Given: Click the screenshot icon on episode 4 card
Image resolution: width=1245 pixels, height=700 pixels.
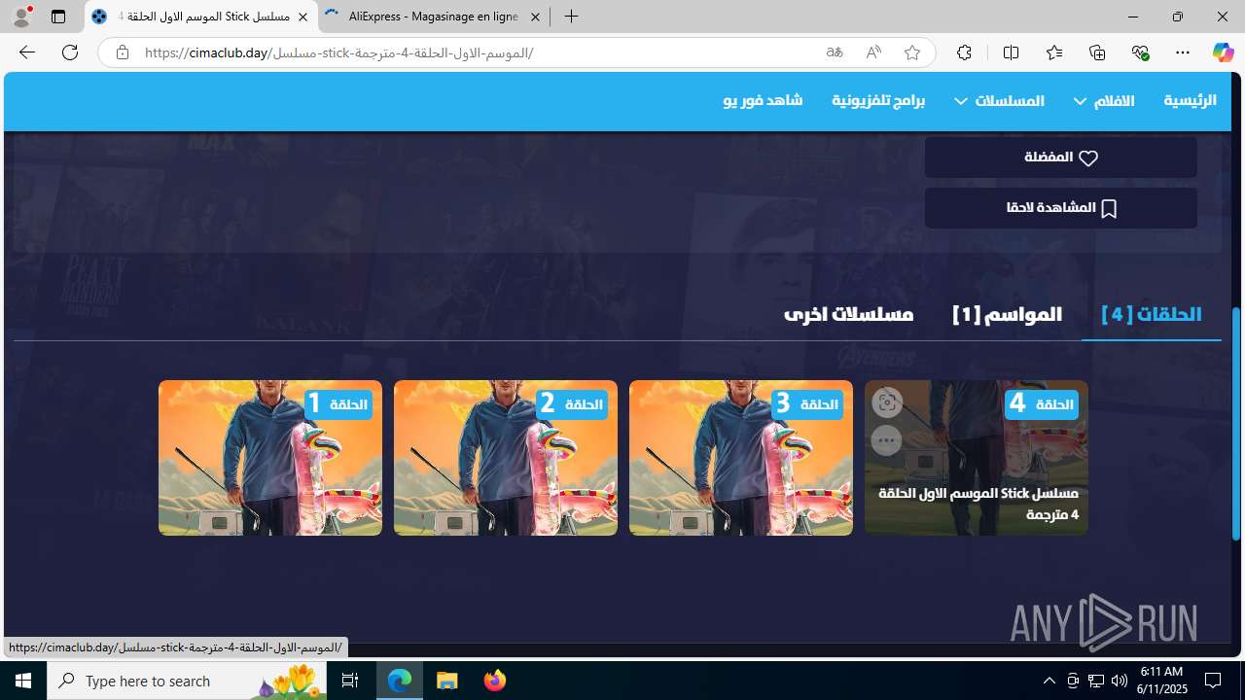Looking at the screenshot, I should tap(886, 402).
